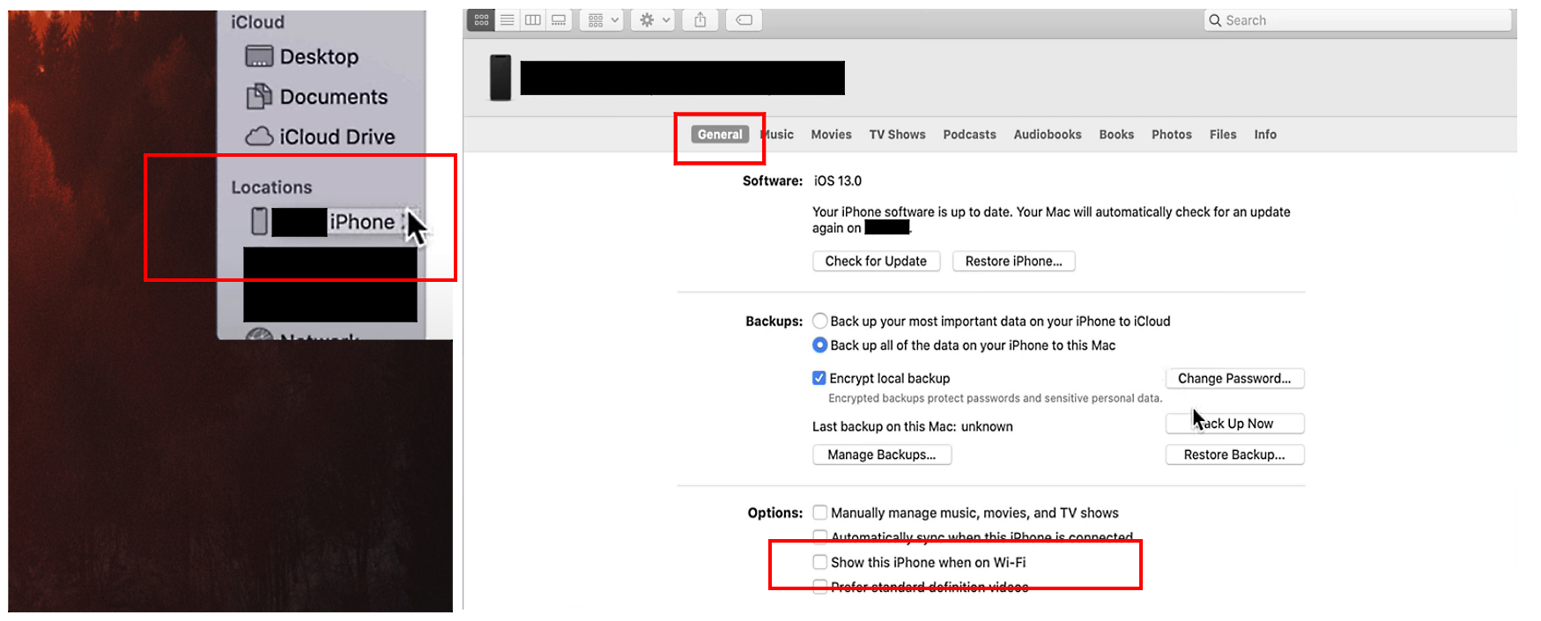This screenshot has width=1541, height=621.
Task: Click Restore iPhone... button
Action: (1013, 262)
